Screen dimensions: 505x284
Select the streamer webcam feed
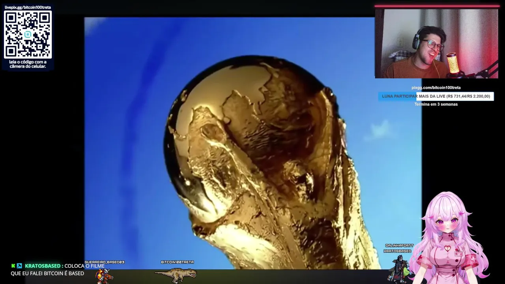click(437, 43)
